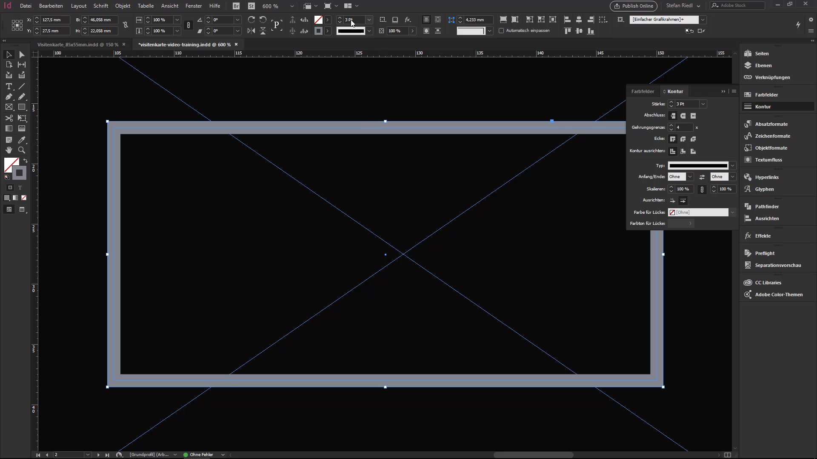Open the zoom level 600 % dropdown
The width and height of the screenshot is (817, 459).
(292, 6)
